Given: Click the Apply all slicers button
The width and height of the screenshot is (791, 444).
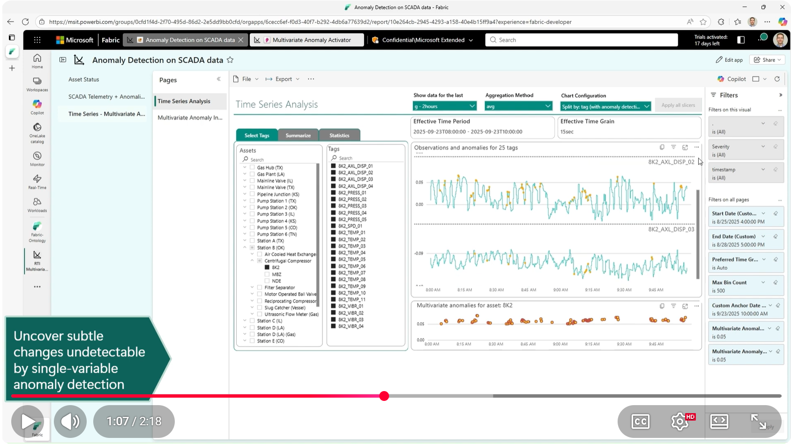Looking at the screenshot, I should tap(678, 105).
